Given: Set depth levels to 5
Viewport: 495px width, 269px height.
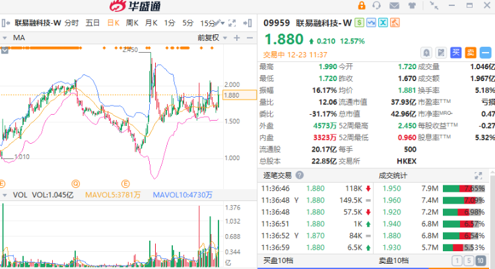Looking at the screenshot, I should coord(469,260).
